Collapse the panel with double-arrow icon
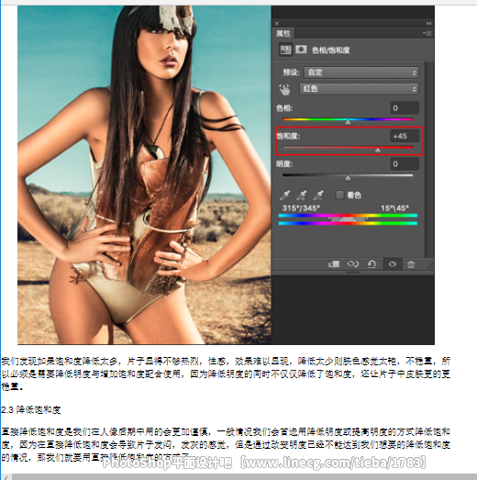 pos(428,23)
